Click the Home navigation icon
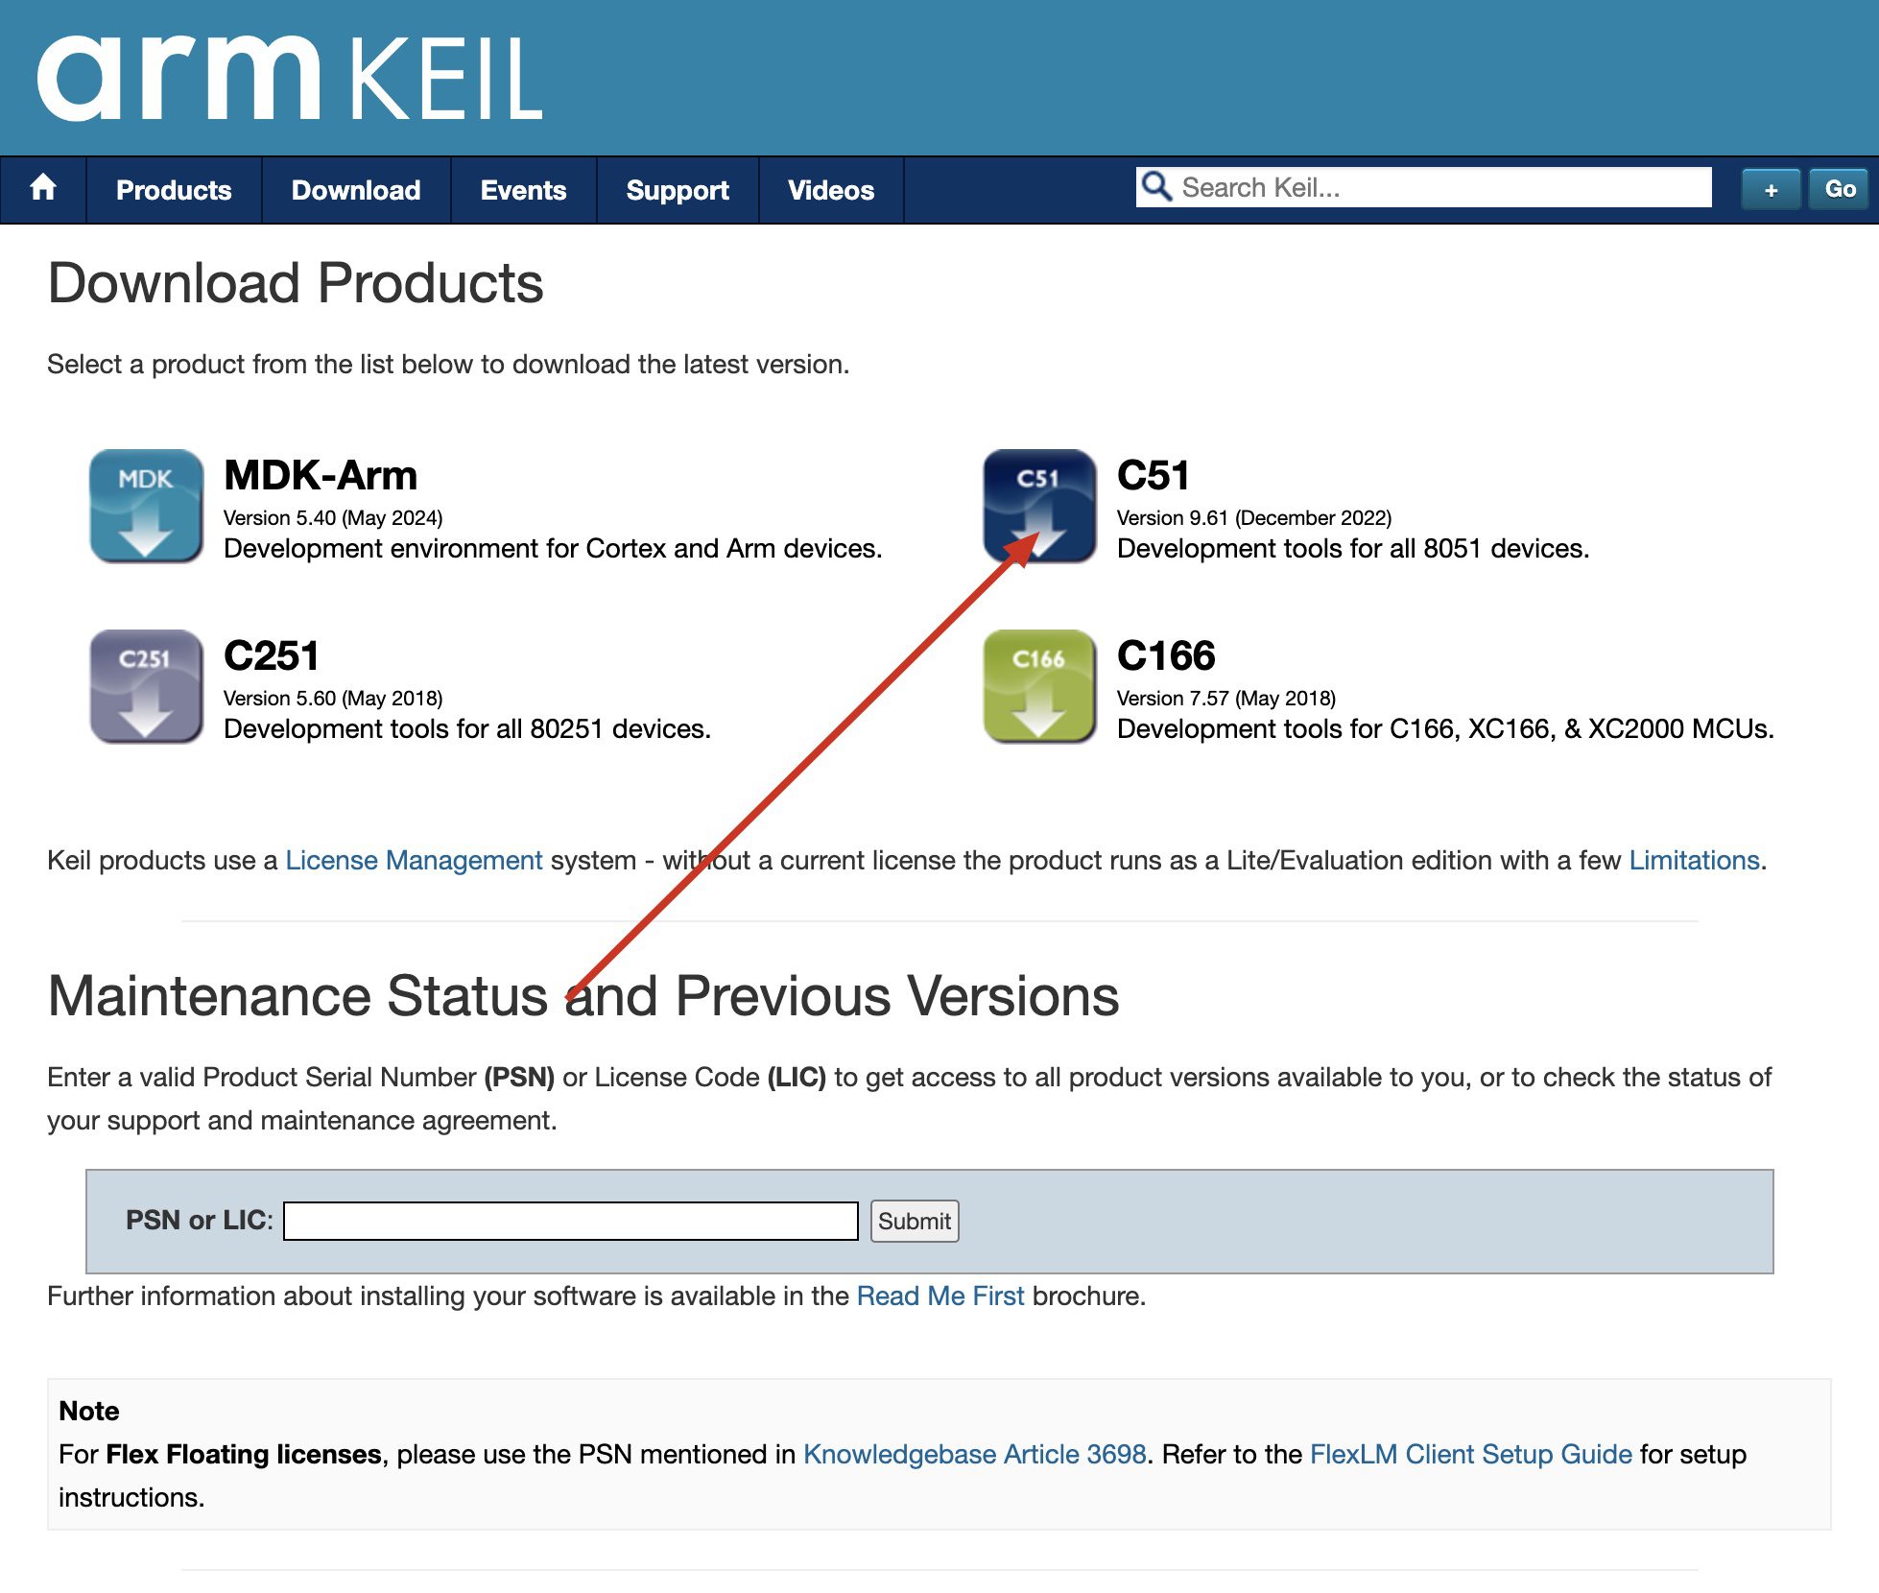The image size is (1879, 1593). tap(44, 190)
